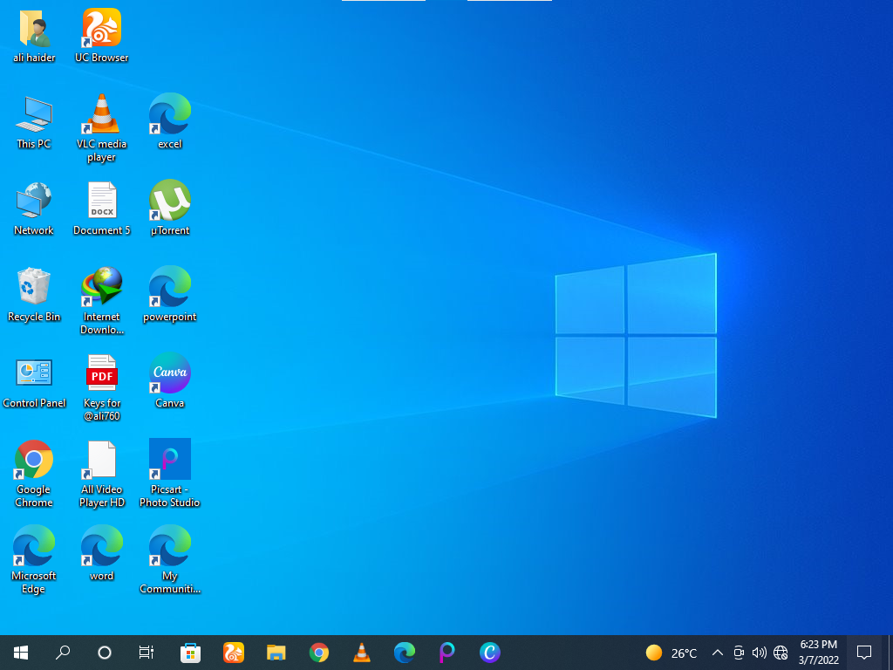Select the My Communiti... desktop shortcut

[170, 561]
